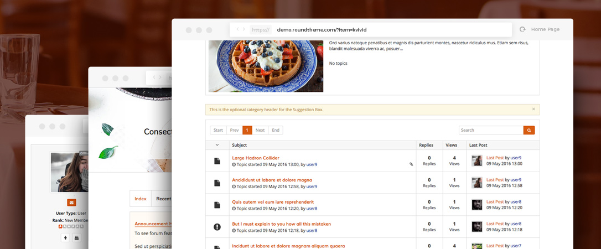Click topic icon for Ancididunt ut labore
The width and height of the screenshot is (601, 249).
tap(217, 183)
